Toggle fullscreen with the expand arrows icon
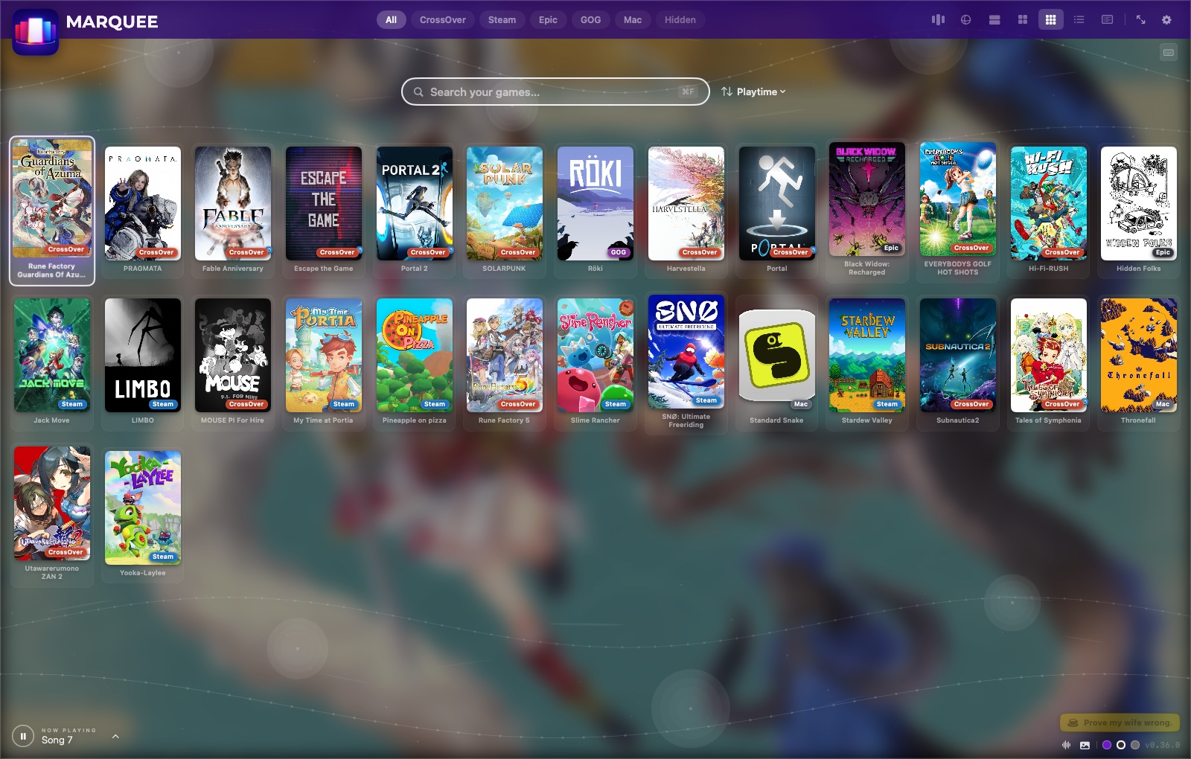The height and width of the screenshot is (759, 1191). [x=1140, y=20]
